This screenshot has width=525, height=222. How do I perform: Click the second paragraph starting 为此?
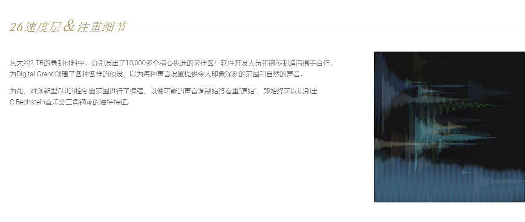[x=164, y=97]
